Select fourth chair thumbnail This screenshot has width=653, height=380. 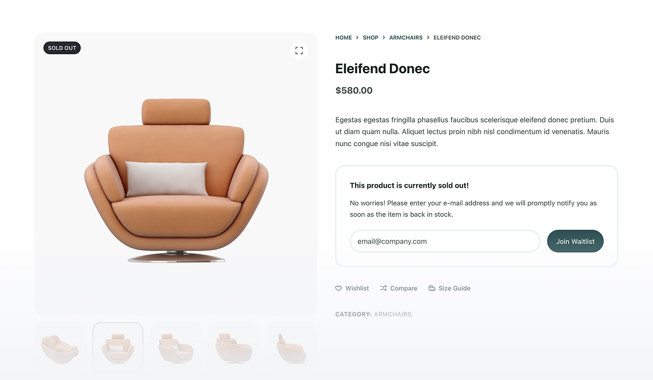pos(234,347)
